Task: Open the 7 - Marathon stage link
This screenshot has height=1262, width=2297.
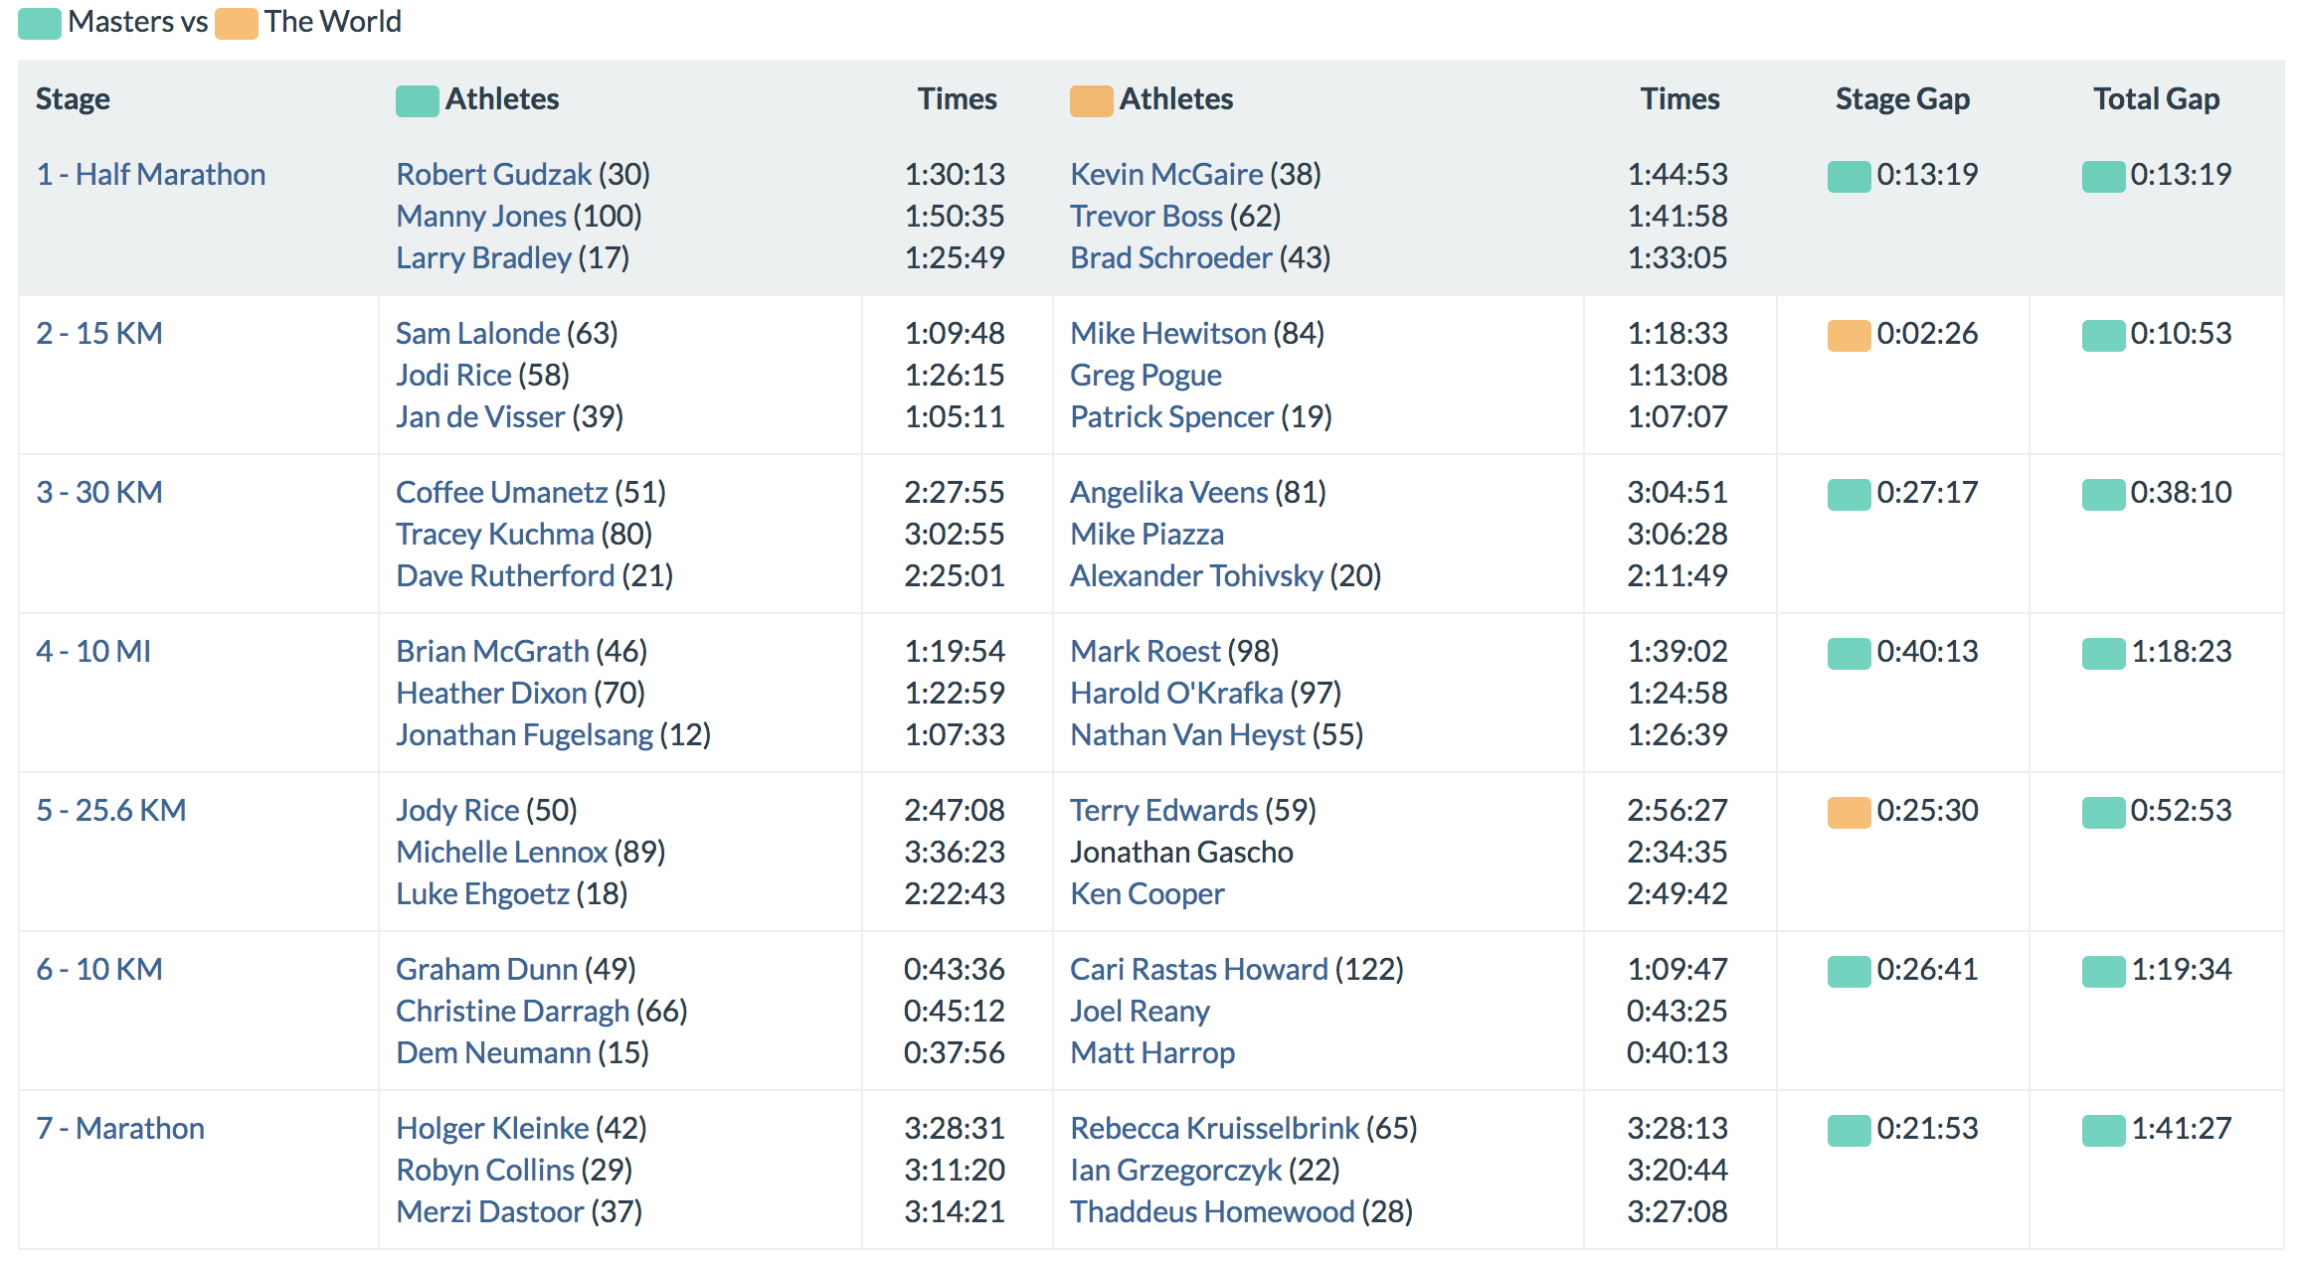Action: tap(120, 1129)
